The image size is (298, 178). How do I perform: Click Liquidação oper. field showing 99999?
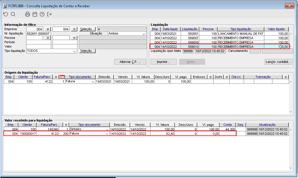188,51
